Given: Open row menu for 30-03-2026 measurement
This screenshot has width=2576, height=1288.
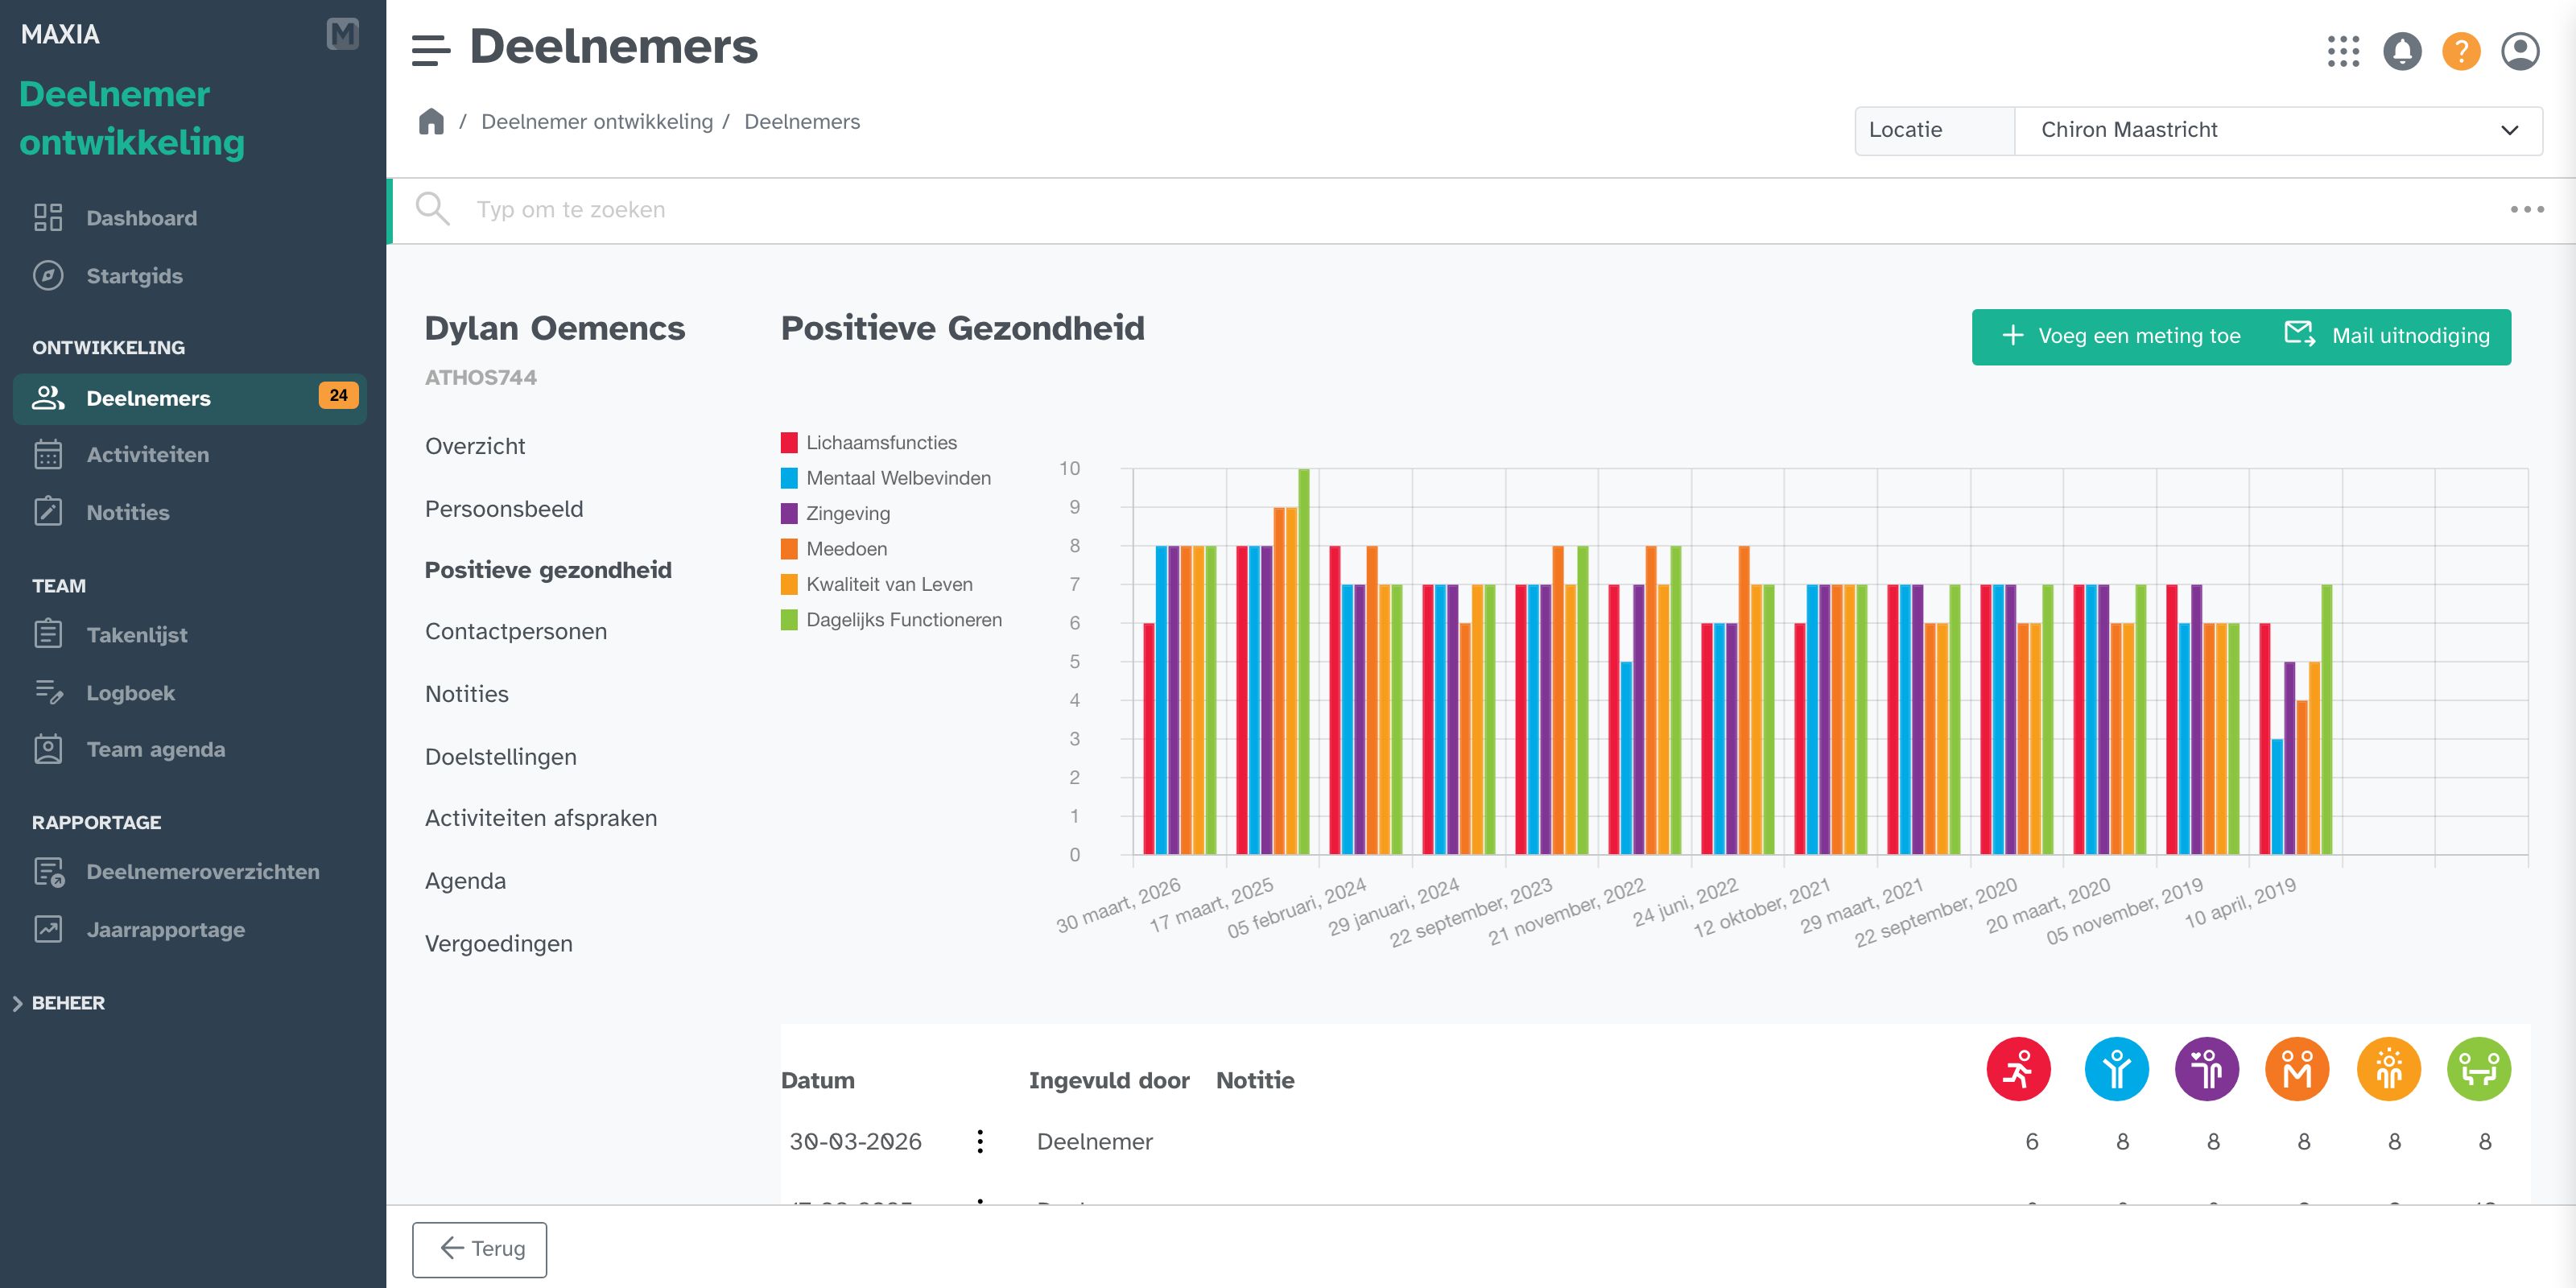Looking at the screenshot, I should click(x=980, y=1141).
